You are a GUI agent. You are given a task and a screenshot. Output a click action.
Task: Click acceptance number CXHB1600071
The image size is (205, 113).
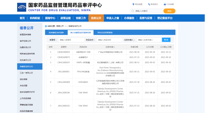pos(64,57)
